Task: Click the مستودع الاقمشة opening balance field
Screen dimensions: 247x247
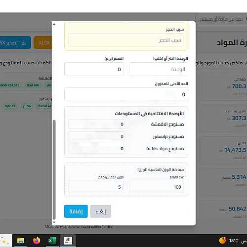Action: click(96, 124)
